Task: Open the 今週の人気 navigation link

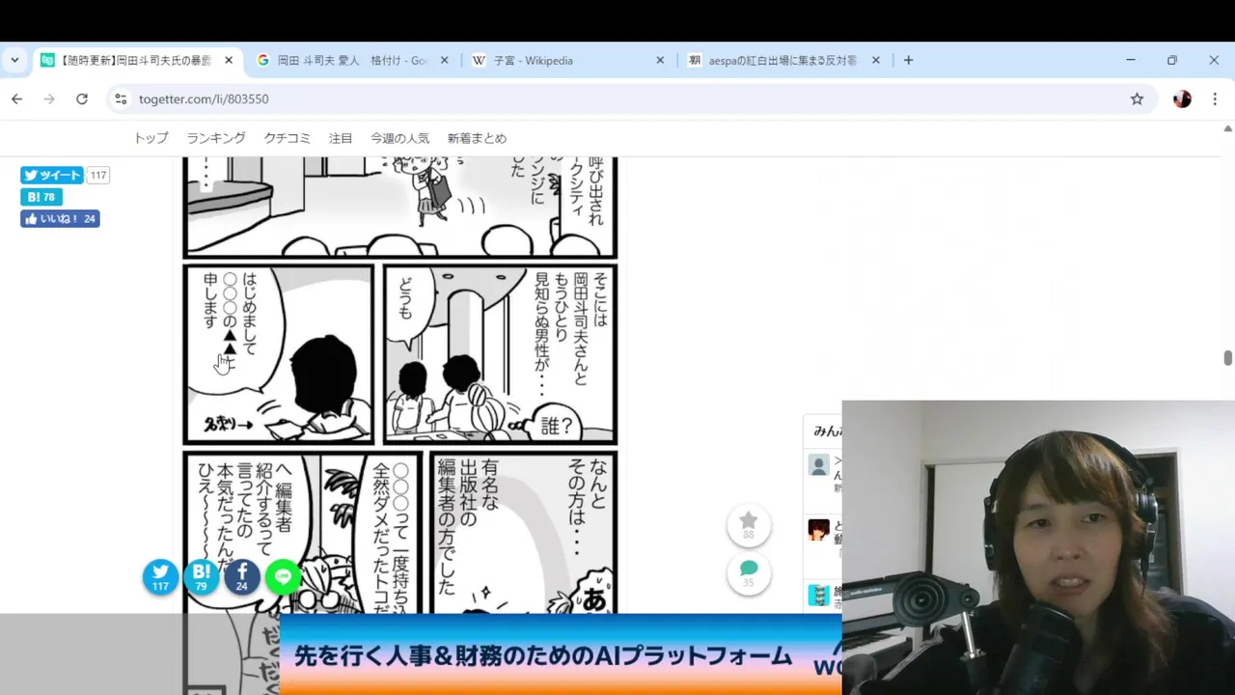Action: tap(399, 138)
